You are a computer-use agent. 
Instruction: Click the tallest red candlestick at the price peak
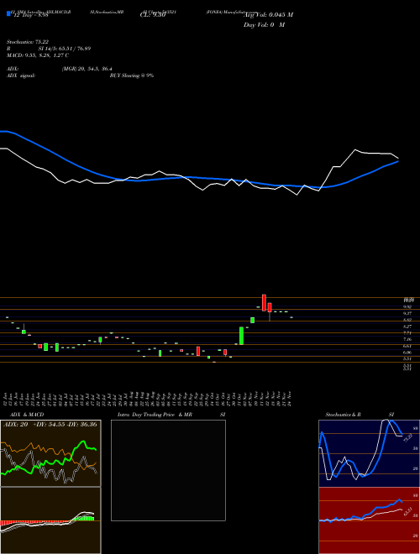[x=264, y=302]
